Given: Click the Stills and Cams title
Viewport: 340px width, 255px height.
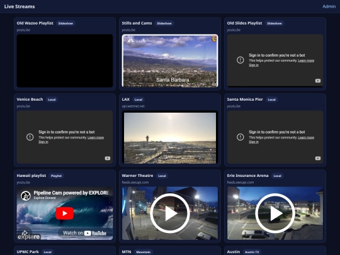Looking at the screenshot, I should click(x=137, y=23).
